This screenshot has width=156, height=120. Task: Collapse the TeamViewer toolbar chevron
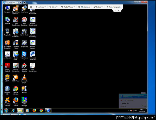(x=119, y=10)
